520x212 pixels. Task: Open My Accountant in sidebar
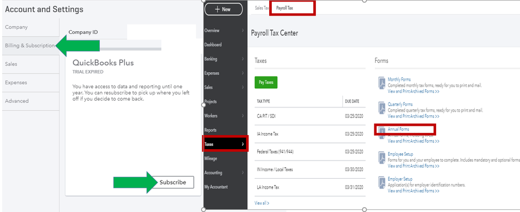pyautogui.click(x=216, y=187)
